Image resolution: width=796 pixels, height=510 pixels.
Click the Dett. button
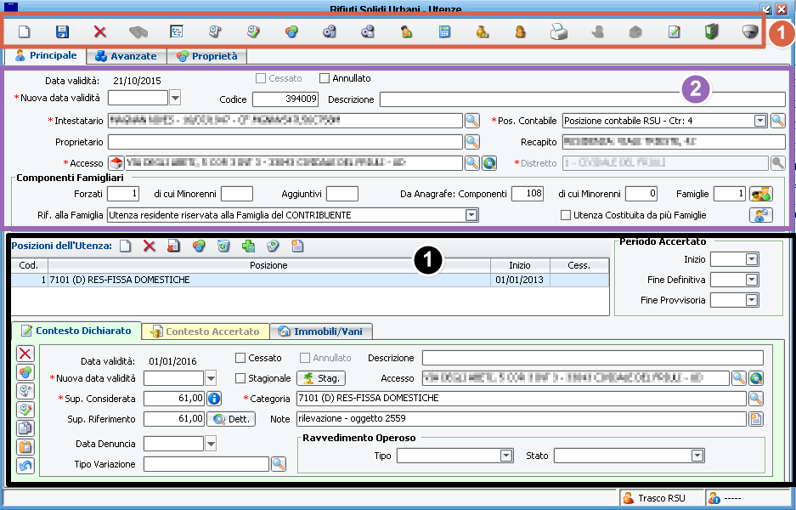pyautogui.click(x=232, y=418)
